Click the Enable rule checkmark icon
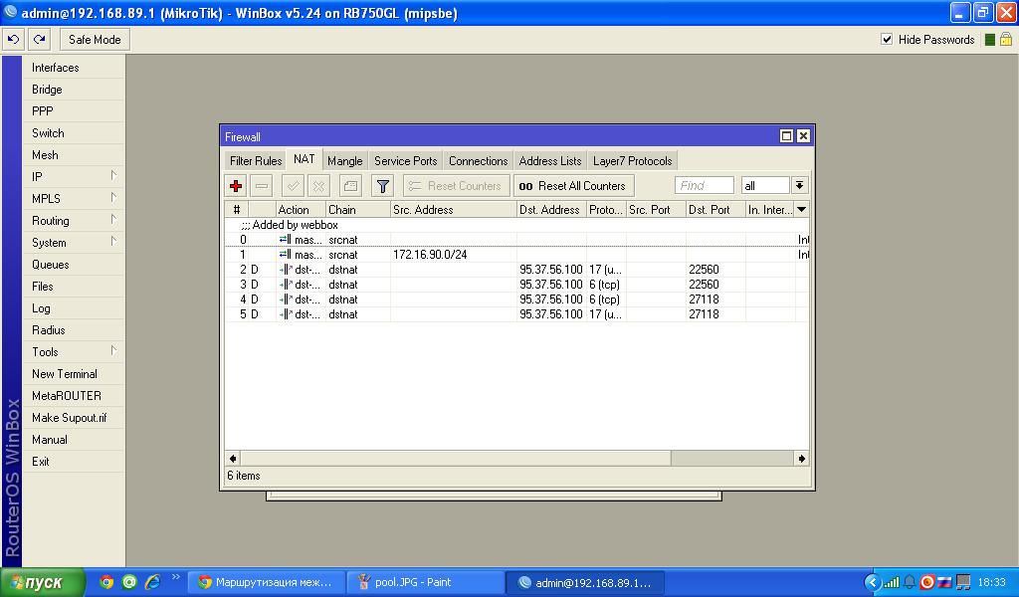Viewport: 1019px width, 597px height. [x=294, y=186]
